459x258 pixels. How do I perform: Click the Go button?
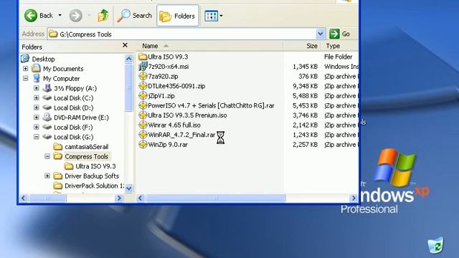tap(339, 34)
